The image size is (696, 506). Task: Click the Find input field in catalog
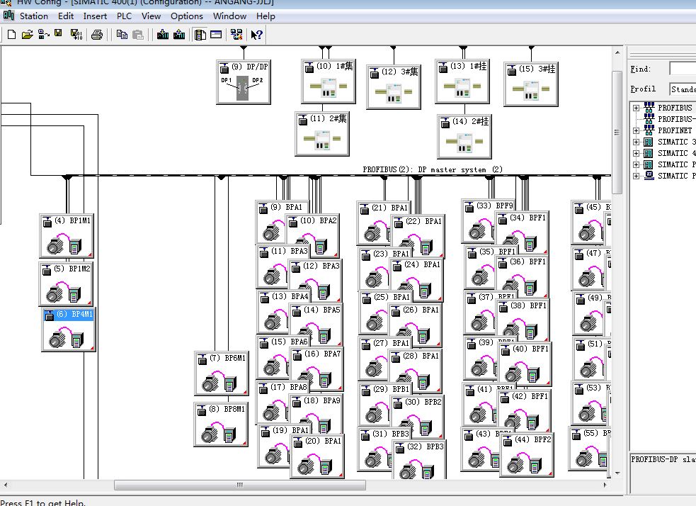click(683, 69)
